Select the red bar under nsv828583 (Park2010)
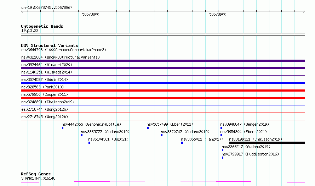 point(163,91)
